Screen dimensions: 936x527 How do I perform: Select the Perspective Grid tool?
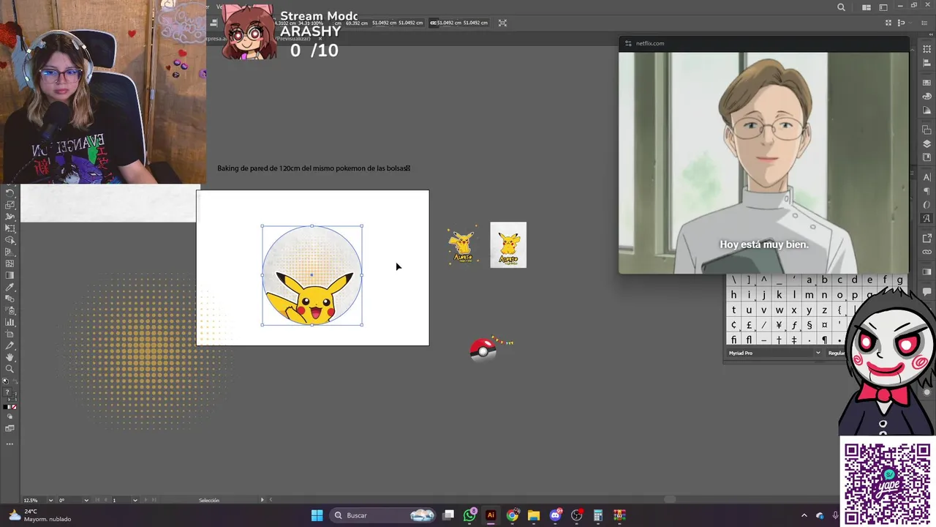point(10,252)
